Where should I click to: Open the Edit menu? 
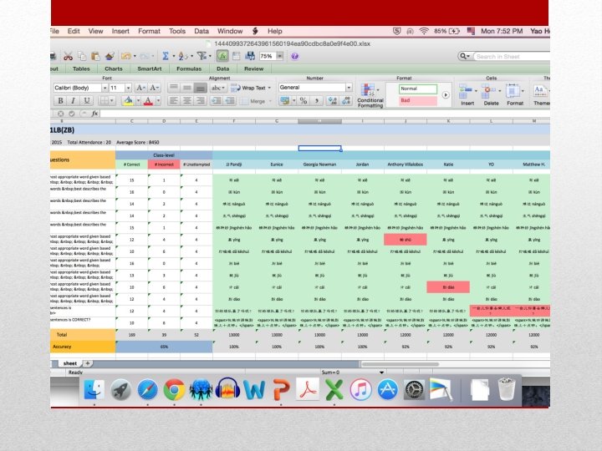74,32
